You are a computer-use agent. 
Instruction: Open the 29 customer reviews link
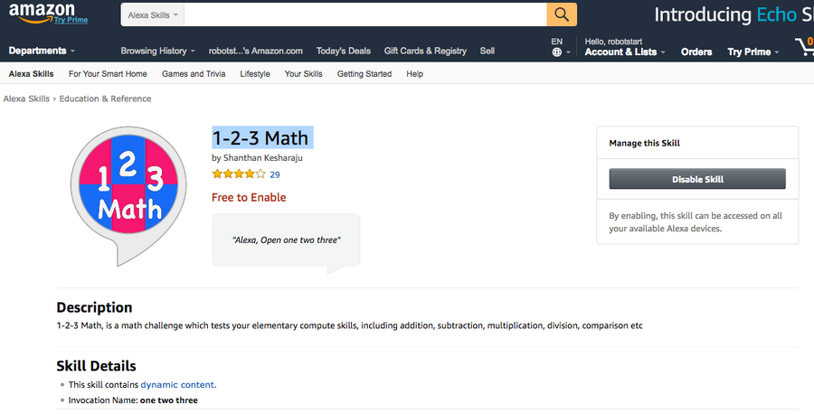click(275, 174)
